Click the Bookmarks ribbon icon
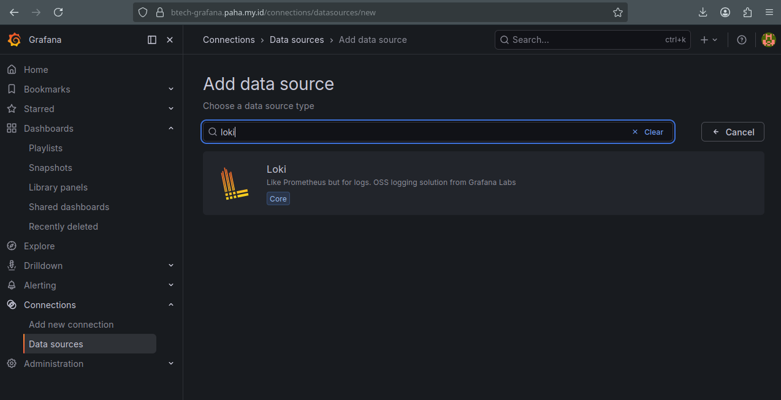 click(12, 89)
